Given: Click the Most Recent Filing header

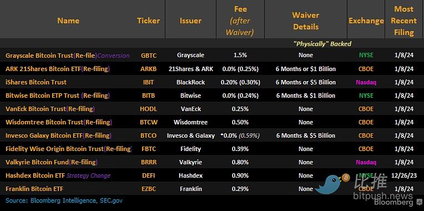Looking at the screenshot, I should pyautogui.click(x=403, y=21).
